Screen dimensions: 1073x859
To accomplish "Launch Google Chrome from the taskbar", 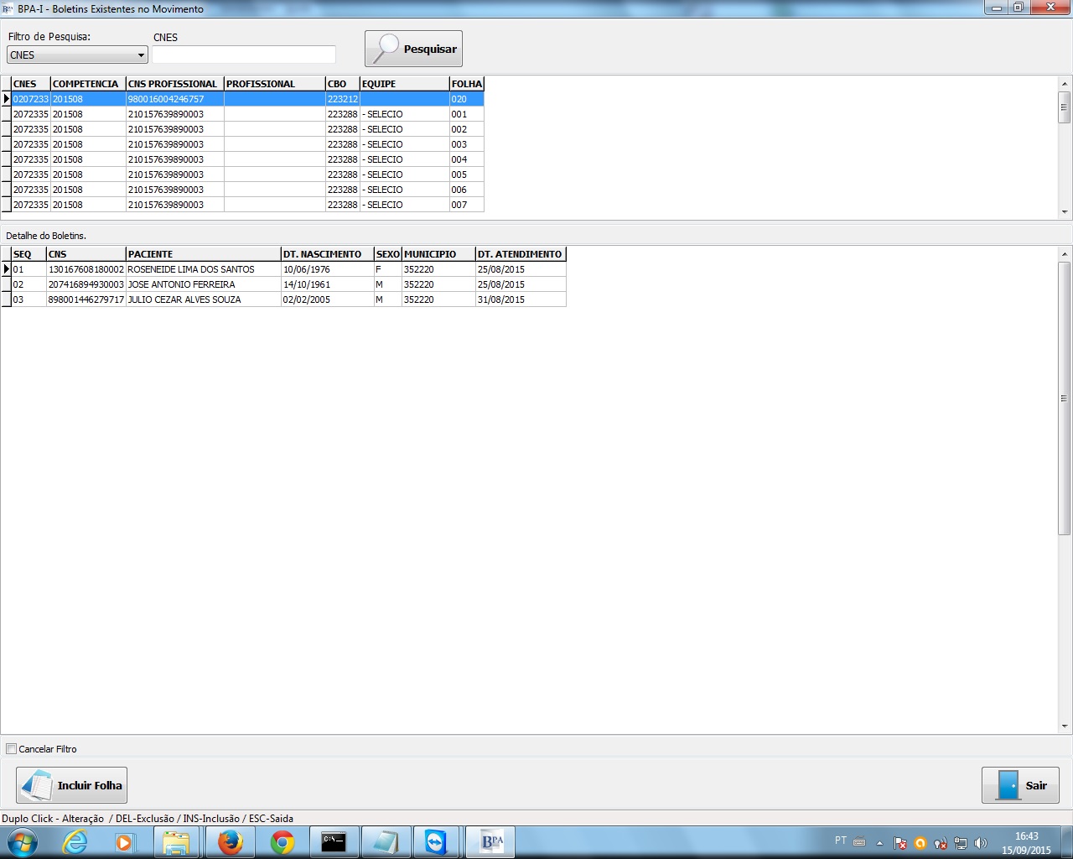I will 283,841.
